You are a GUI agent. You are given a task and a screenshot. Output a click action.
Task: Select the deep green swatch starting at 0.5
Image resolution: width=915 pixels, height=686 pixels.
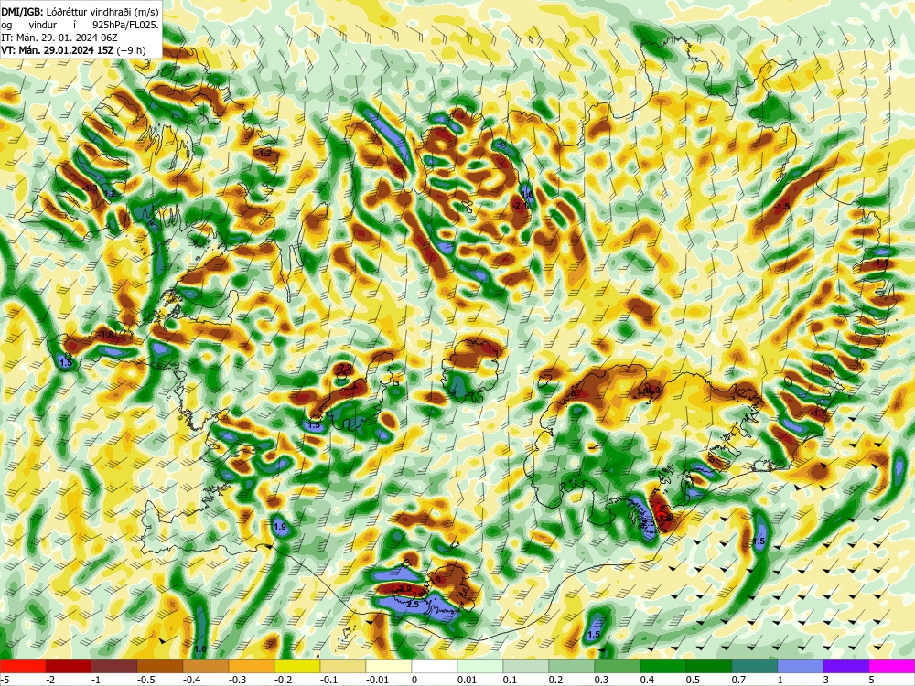(x=709, y=666)
